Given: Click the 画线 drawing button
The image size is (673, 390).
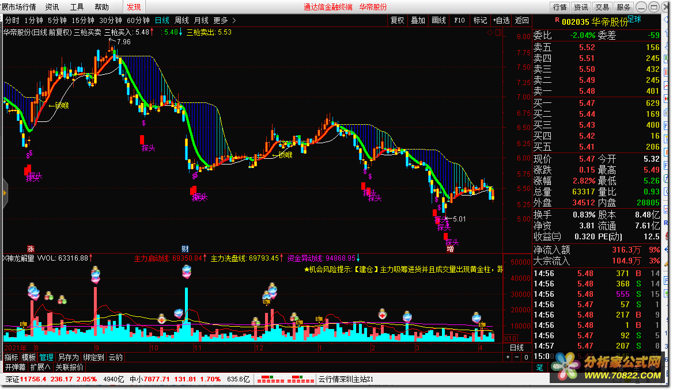Looking at the screenshot, I should click(438, 20).
